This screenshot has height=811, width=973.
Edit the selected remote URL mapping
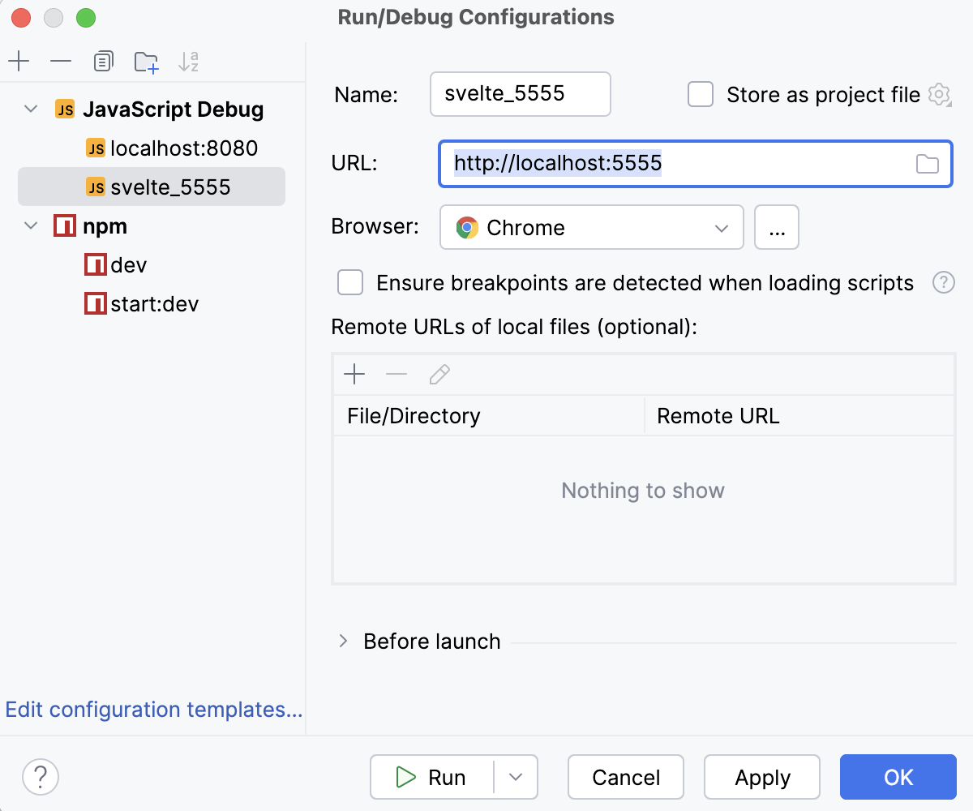pos(439,374)
